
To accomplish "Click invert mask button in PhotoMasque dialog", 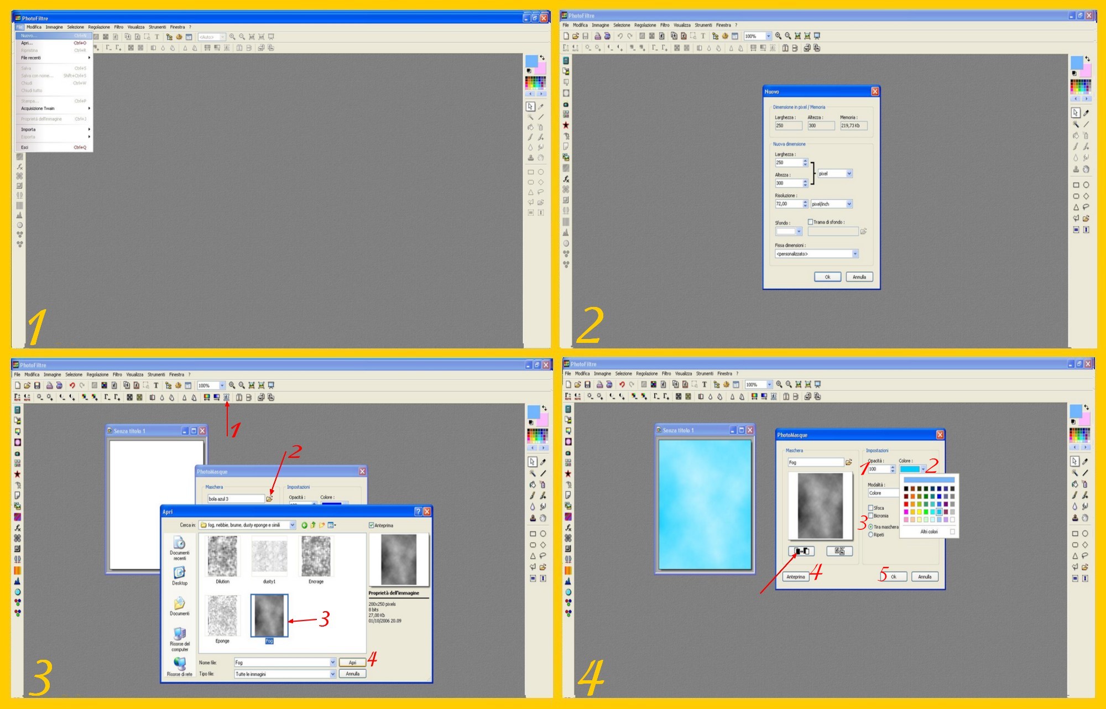I will point(801,551).
